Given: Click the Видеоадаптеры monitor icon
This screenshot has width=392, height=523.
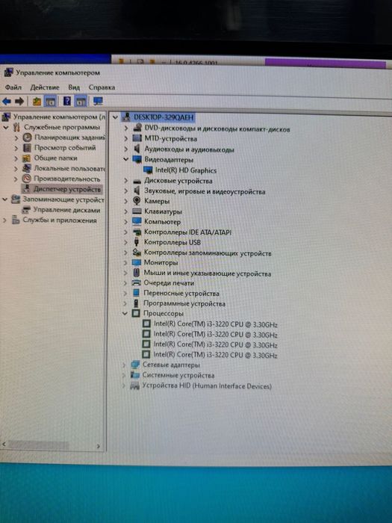Looking at the screenshot, I should [x=137, y=159].
